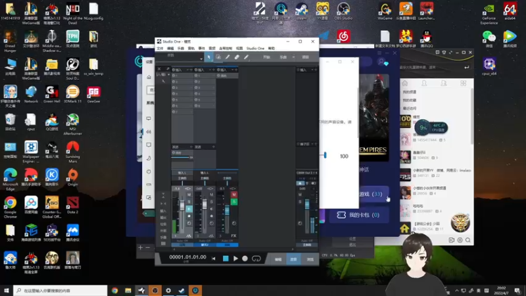
Task: Mute mixer channel 2
Action: pyautogui.click(x=211, y=195)
